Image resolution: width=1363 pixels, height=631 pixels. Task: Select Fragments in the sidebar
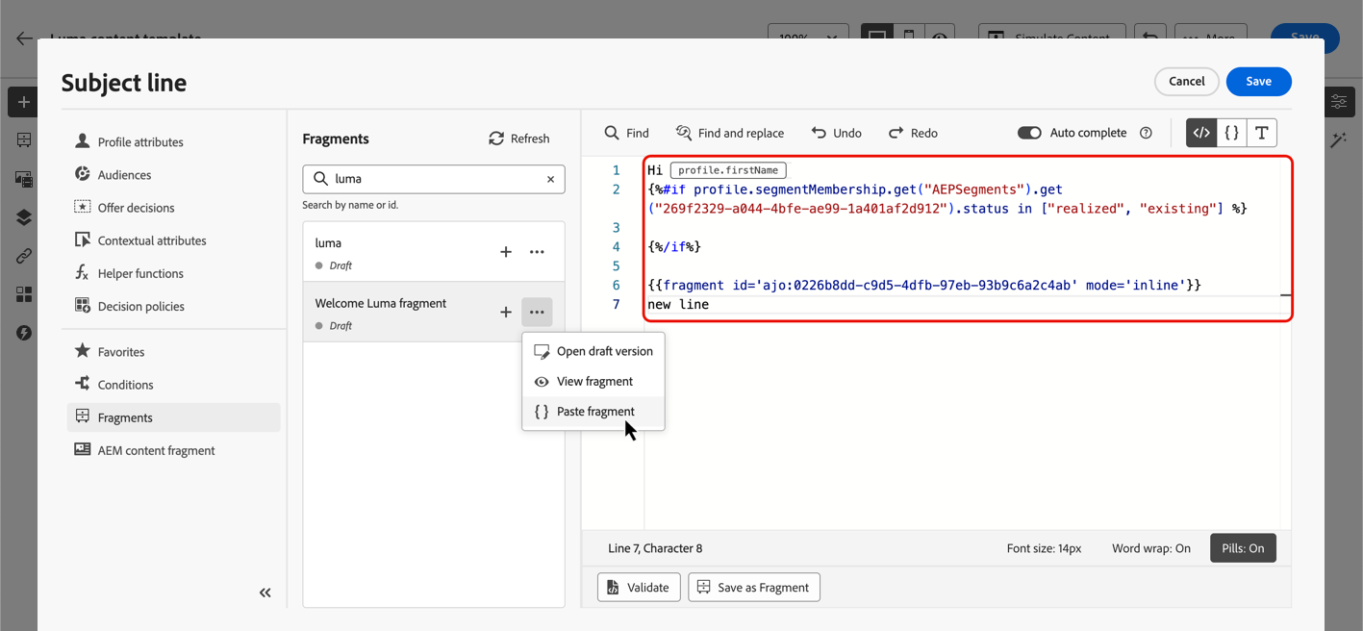[x=174, y=417]
